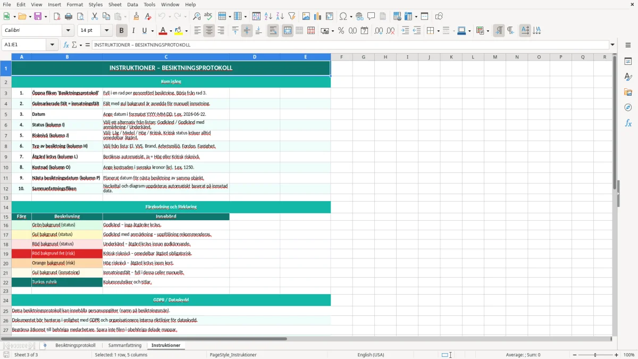638x359 pixels.
Task: Click the Cut scissors icon
Action: click(x=95, y=16)
